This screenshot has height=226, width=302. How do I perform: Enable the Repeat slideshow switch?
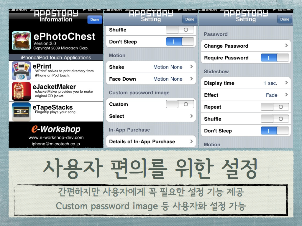pos(275,107)
